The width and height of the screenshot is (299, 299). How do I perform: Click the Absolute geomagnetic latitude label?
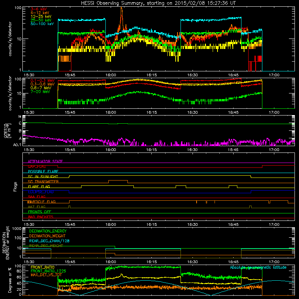tap(258, 267)
